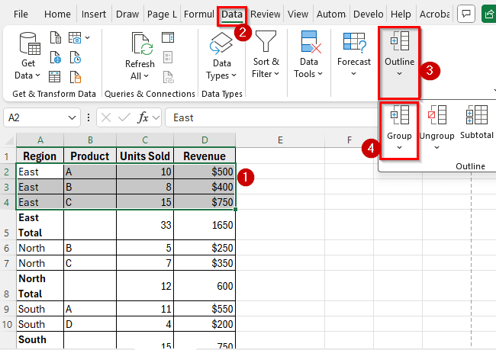
Task: Click Existing Connections icon
Action: (76, 77)
